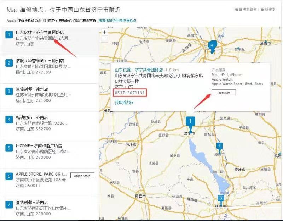Image resolution: width=283 pixels, height=221 pixels.
Task: Click map pin 2 near 滕州市
Action: [x=220, y=145]
